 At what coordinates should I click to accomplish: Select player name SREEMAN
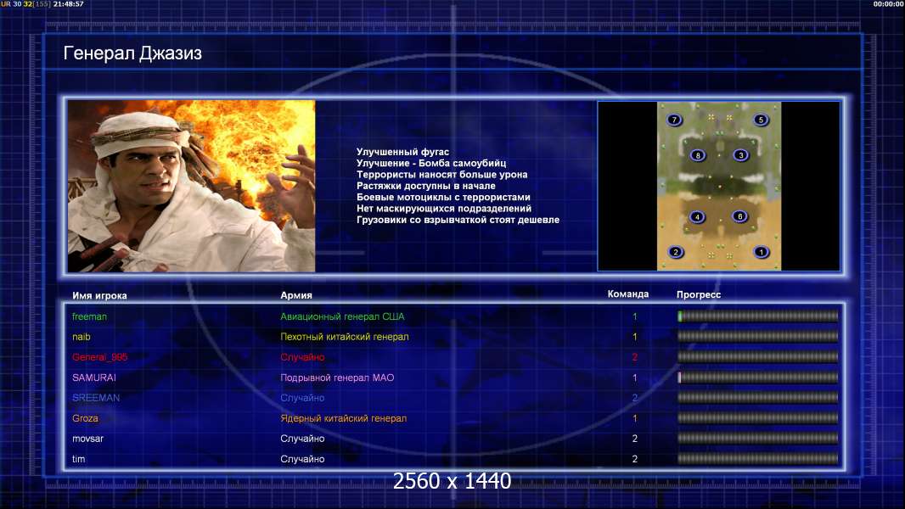(96, 398)
